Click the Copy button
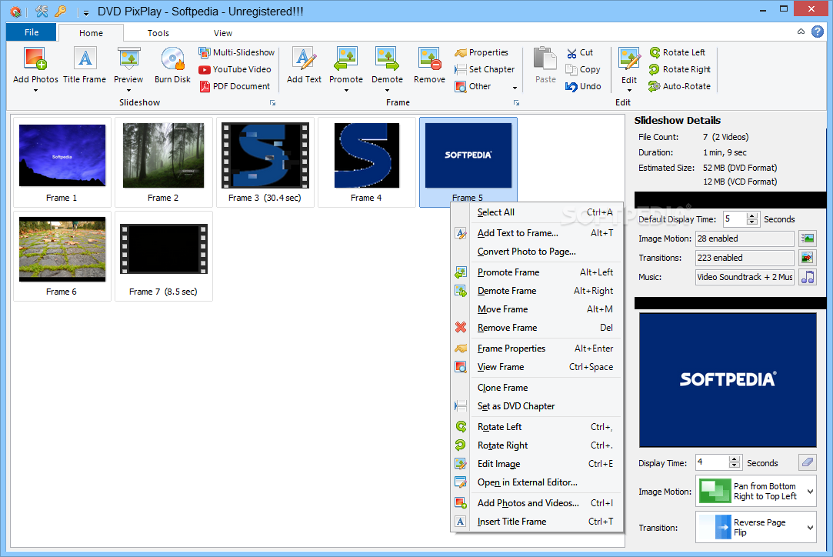Screen dimensions: 833x557 [x=583, y=69]
